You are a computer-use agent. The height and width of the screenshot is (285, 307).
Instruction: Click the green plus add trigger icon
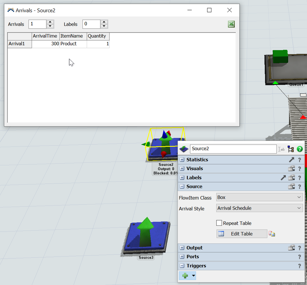point(185,275)
